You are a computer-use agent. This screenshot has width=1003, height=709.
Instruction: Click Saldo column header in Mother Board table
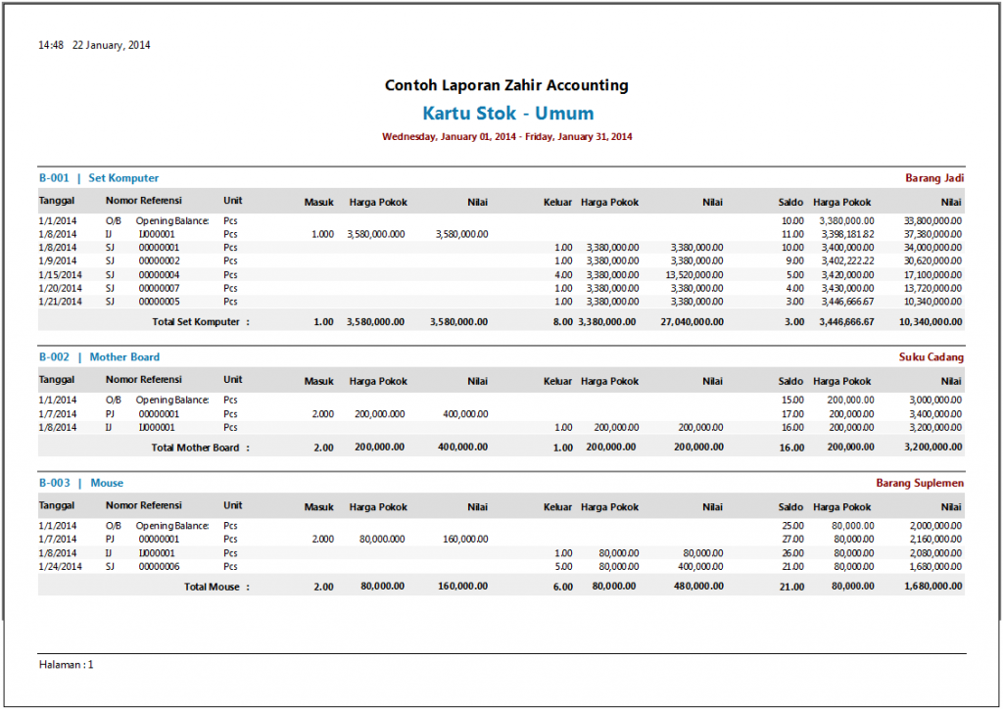790,381
